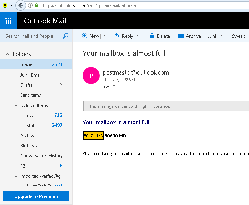
Task: Click the search magnifier icon
Action: [x=66, y=36]
